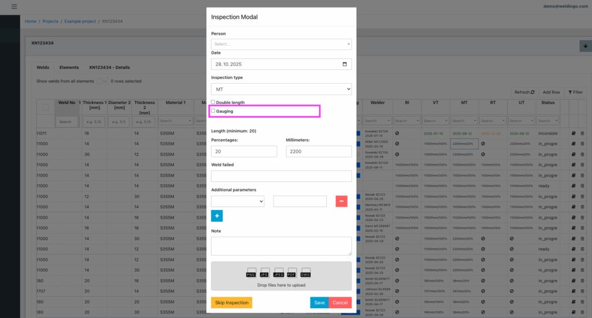The width and height of the screenshot is (592, 318).
Task: Click the Cancel button
Action: pyautogui.click(x=340, y=302)
